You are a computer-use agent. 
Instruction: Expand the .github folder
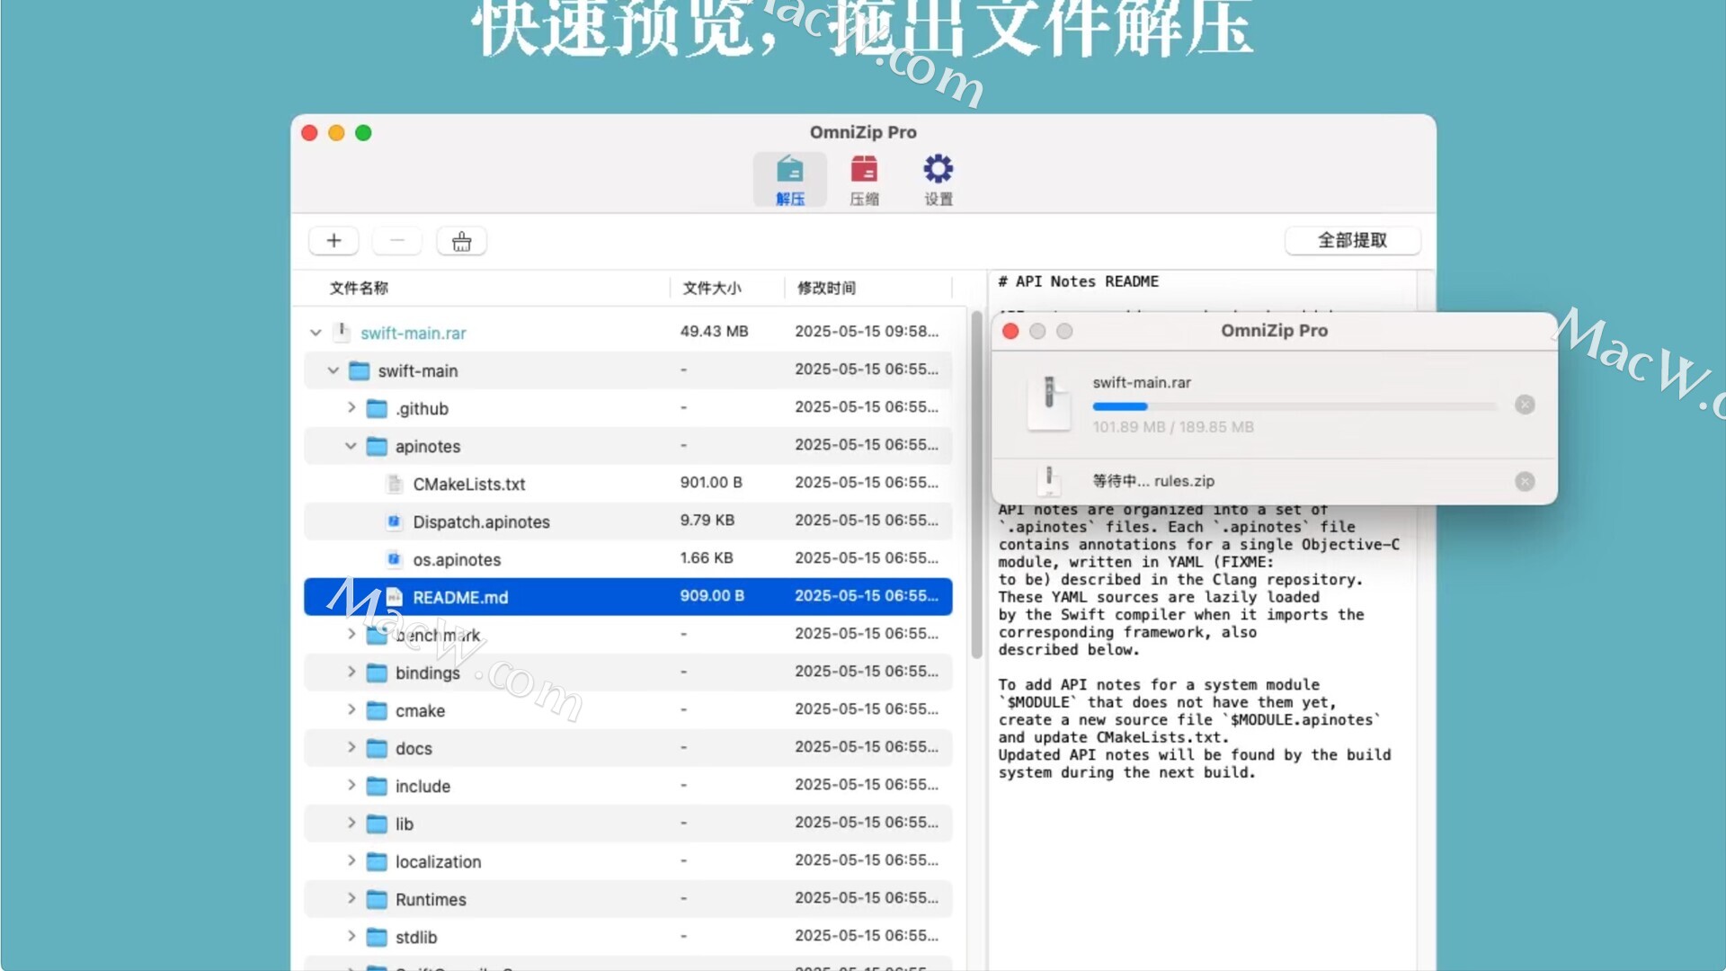351,408
